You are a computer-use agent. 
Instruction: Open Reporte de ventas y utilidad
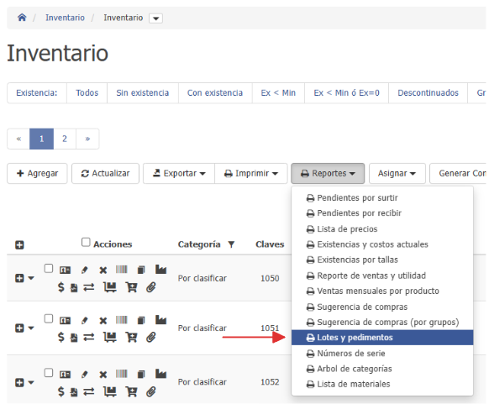[382, 275]
